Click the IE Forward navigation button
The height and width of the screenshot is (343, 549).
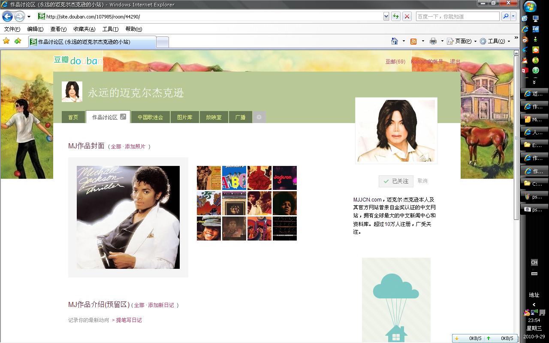point(19,16)
